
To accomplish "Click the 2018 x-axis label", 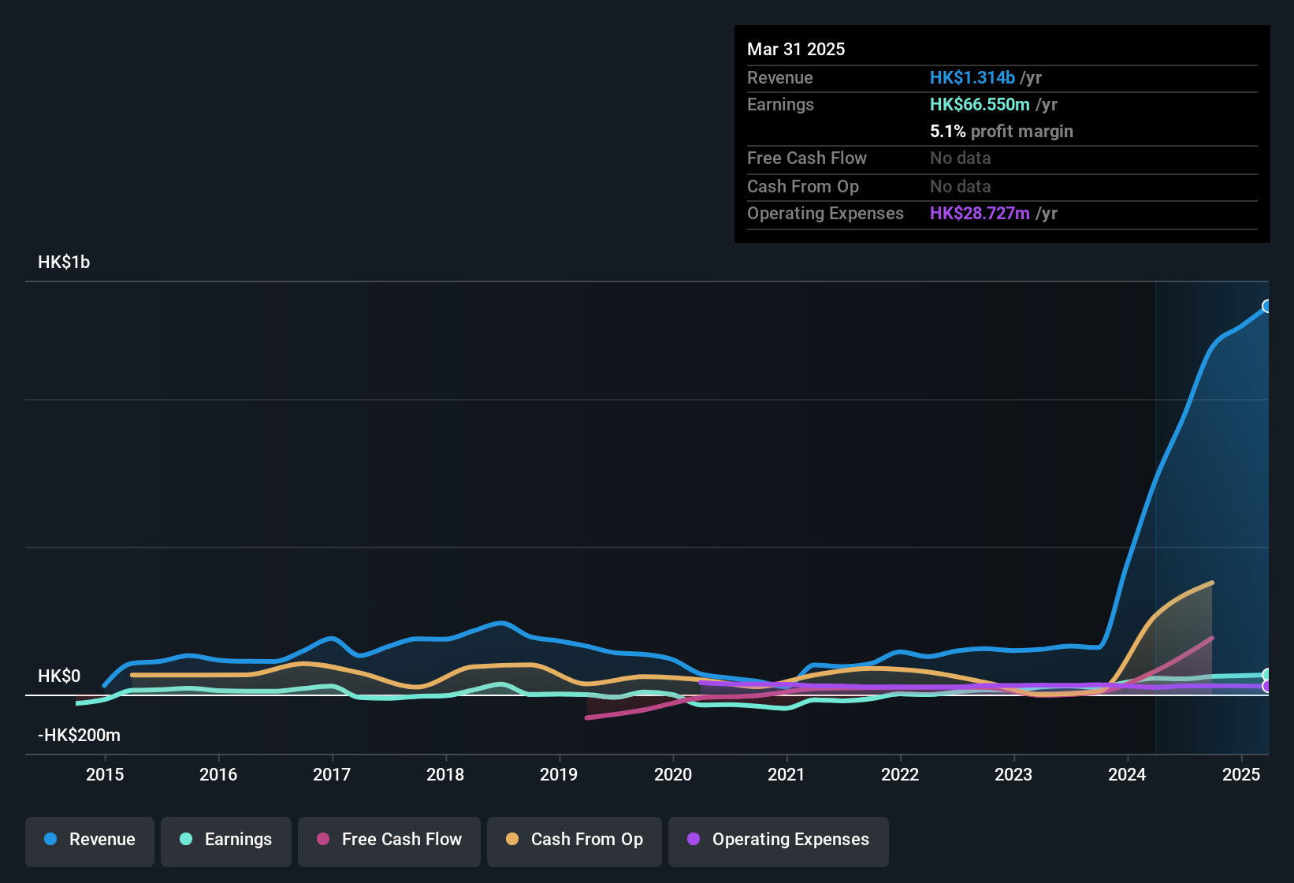I will pyautogui.click(x=445, y=775).
